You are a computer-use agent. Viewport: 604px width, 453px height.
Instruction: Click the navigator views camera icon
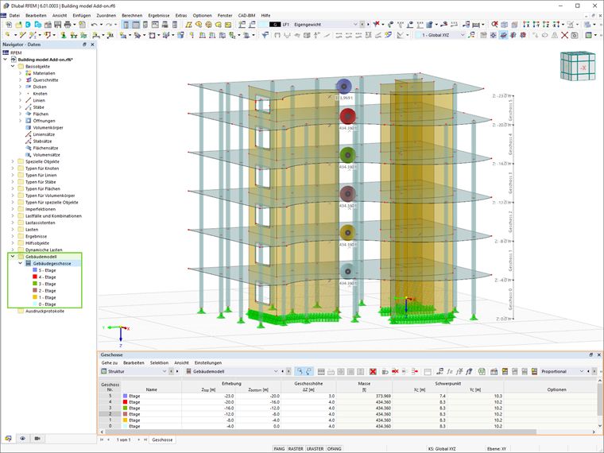point(37,439)
